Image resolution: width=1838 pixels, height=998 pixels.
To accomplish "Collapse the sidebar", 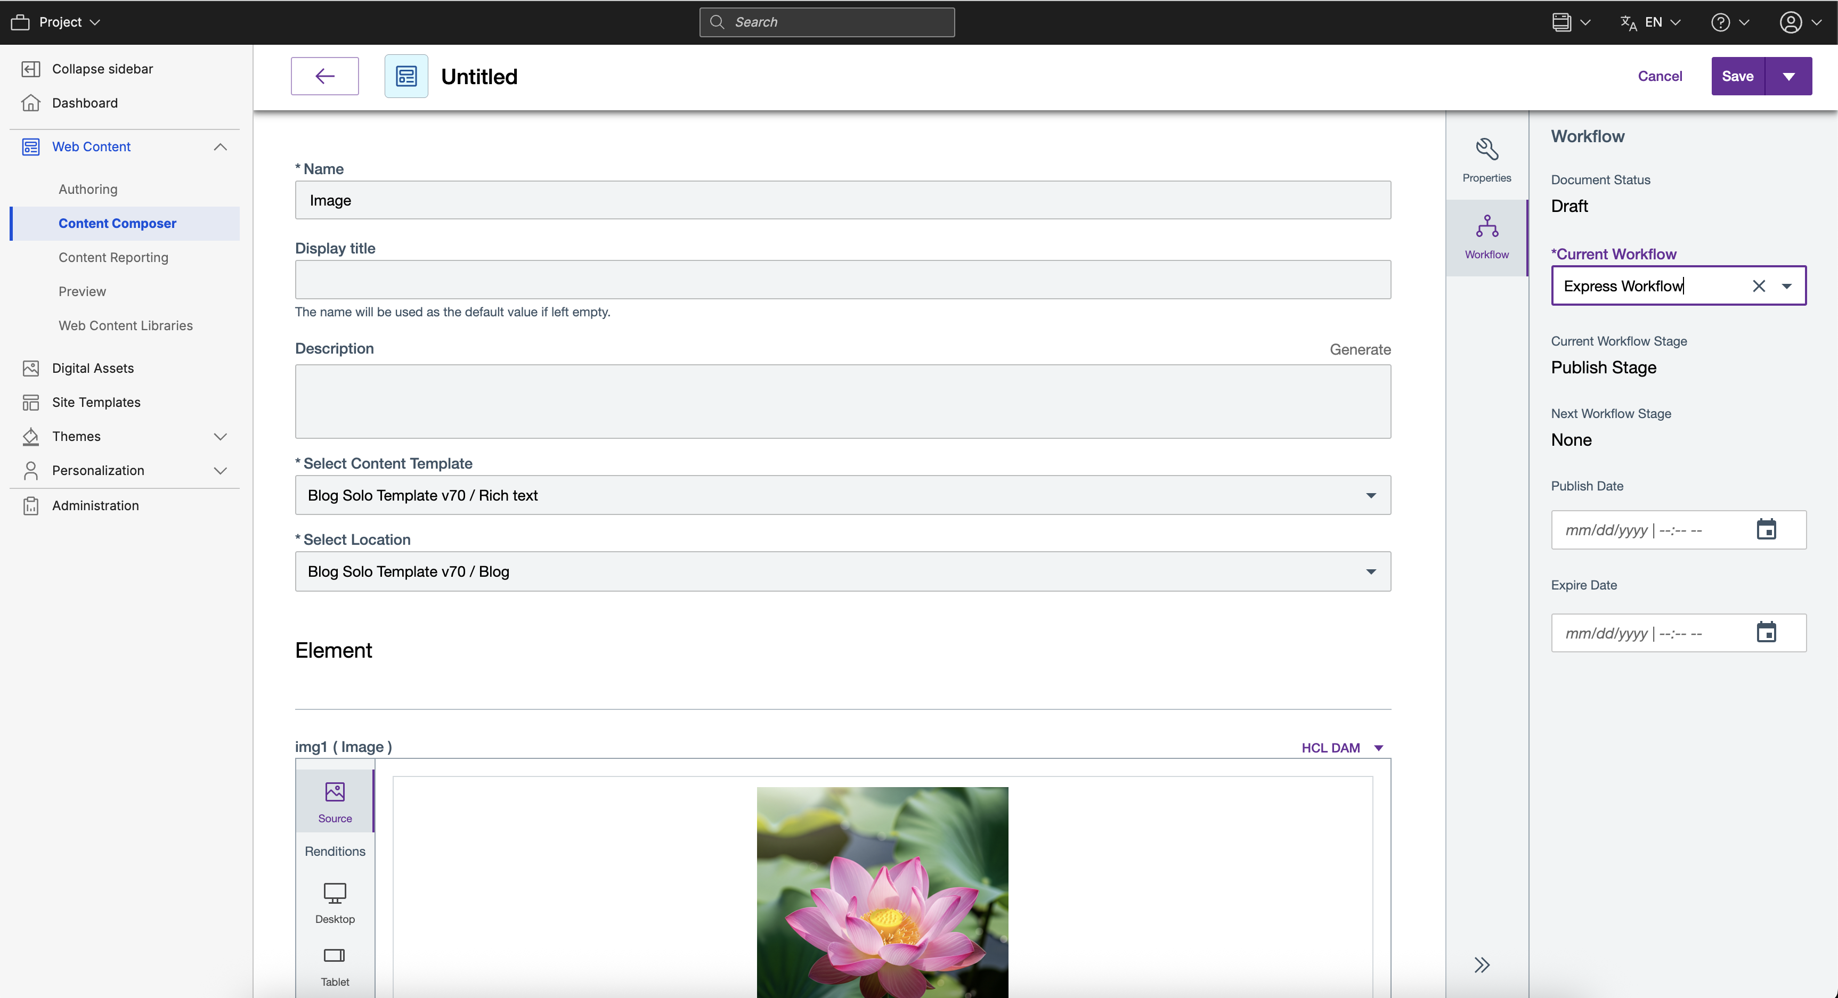I will coord(31,68).
